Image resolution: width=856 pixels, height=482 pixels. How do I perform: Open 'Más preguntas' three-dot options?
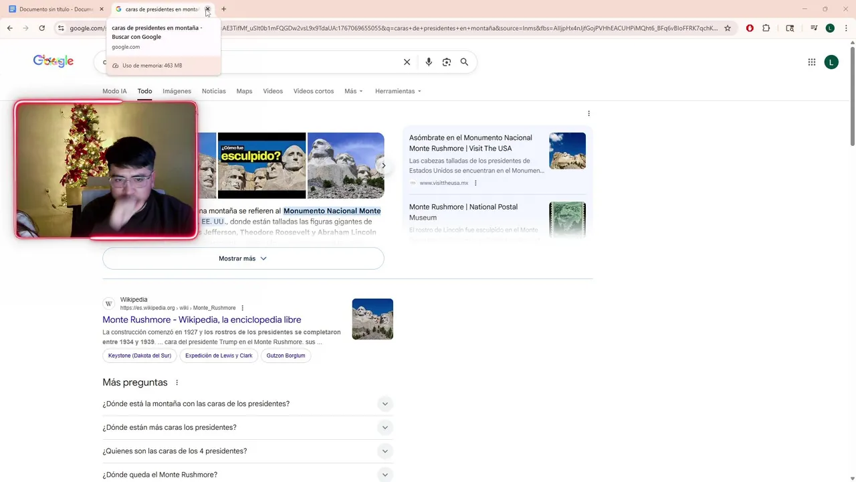click(177, 383)
